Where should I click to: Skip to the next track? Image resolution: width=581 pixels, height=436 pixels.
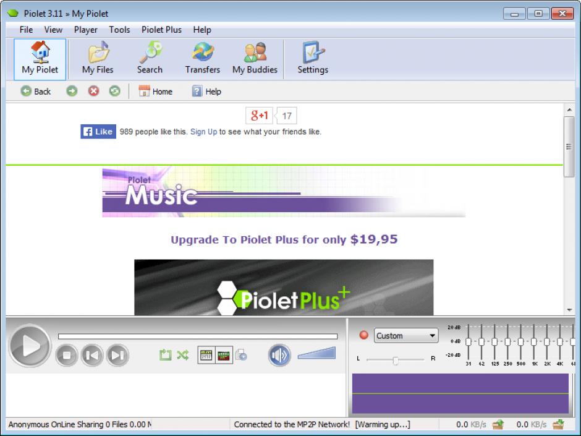(117, 355)
